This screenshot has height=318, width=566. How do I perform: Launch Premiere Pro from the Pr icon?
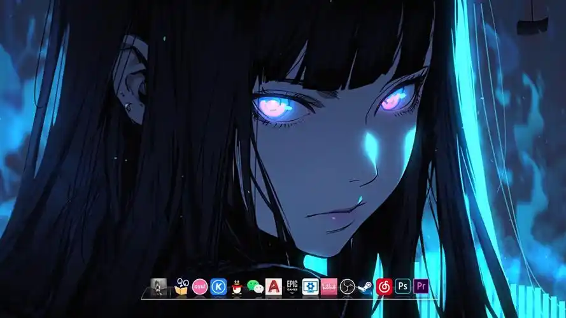point(421,287)
